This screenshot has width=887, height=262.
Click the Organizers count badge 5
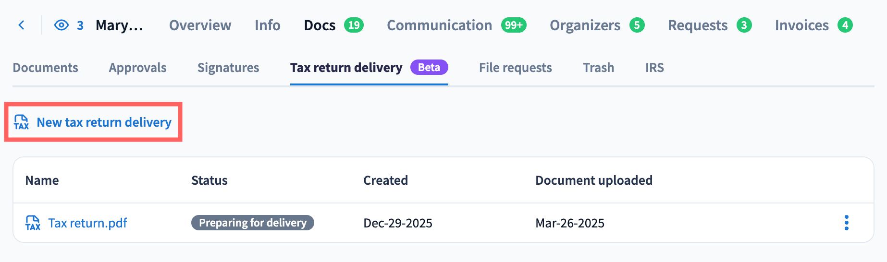point(637,25)
